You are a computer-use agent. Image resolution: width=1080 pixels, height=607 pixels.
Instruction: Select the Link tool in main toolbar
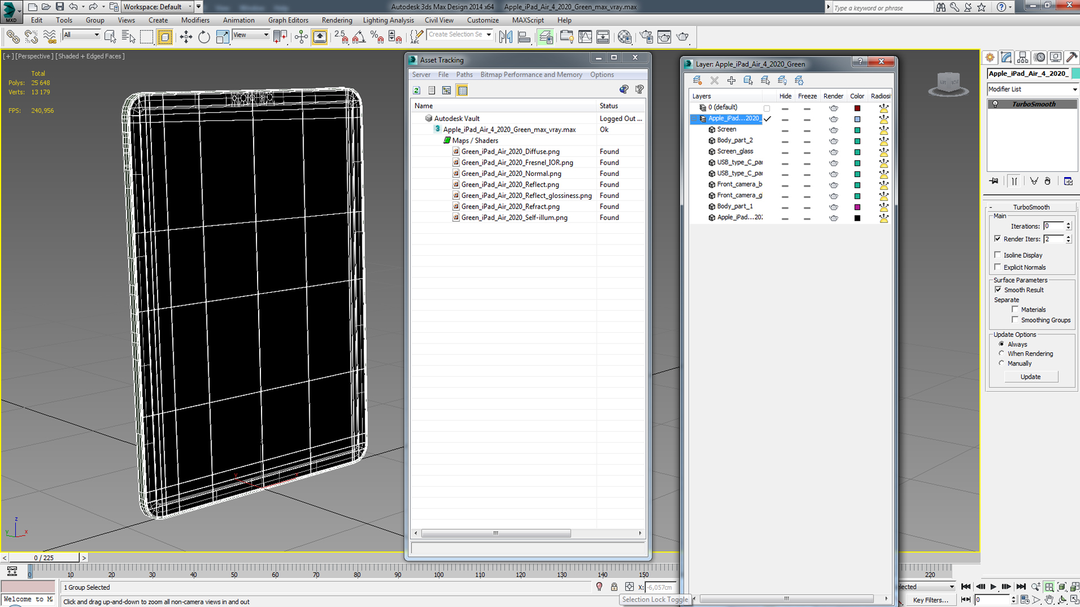click(12, 37)
